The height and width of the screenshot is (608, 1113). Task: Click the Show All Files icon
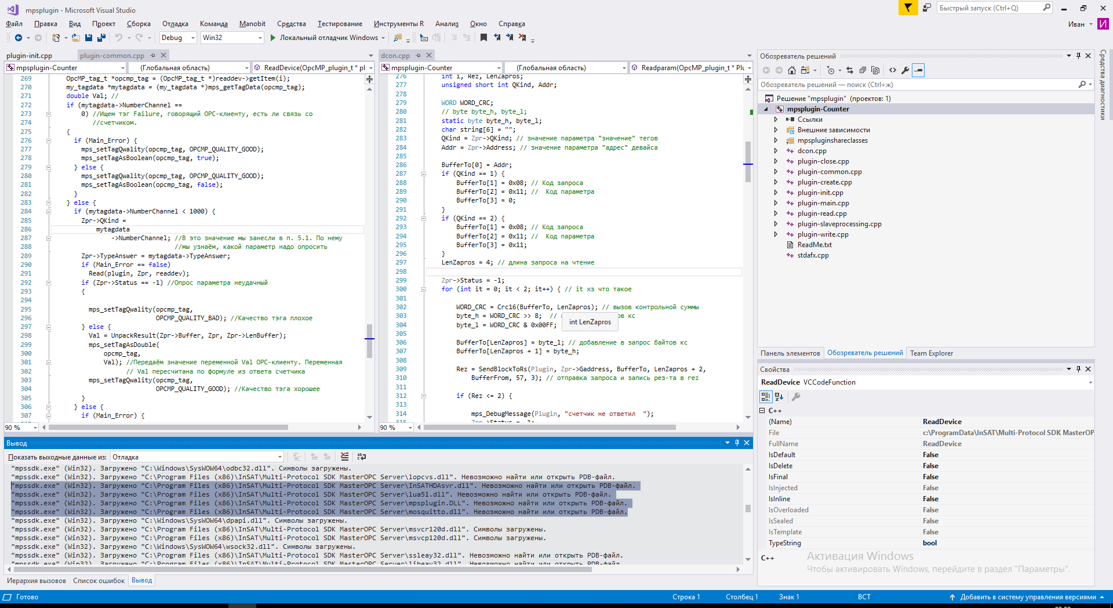[875, 70]
